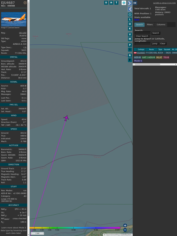Expand sidebar with right chevron button
Screen dimensions: 177x236
[130, 3]
